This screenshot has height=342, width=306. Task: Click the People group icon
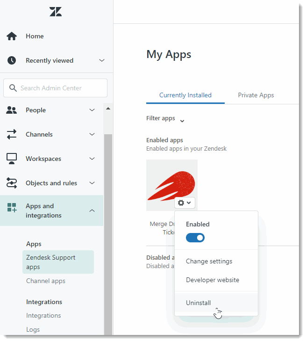tap(11, 110)
